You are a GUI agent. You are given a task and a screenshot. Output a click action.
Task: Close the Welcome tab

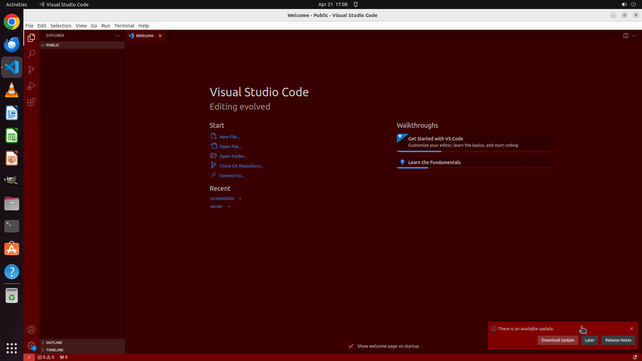(160, 36)
